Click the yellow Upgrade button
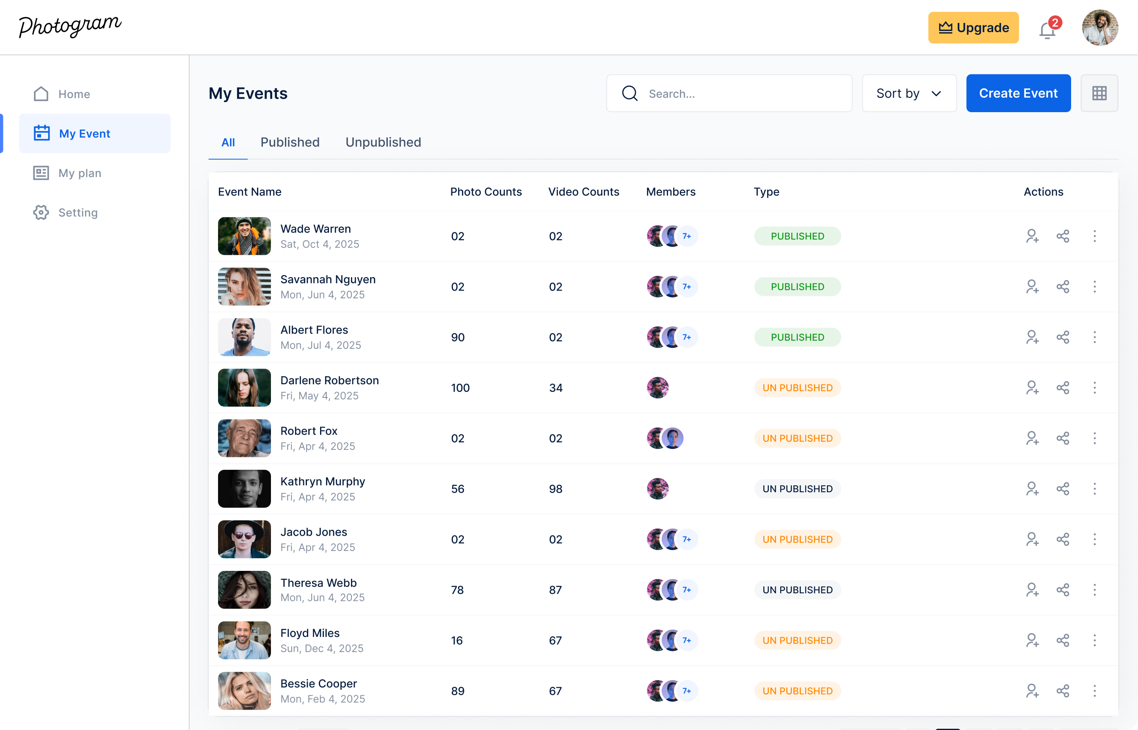 [973, 28]
